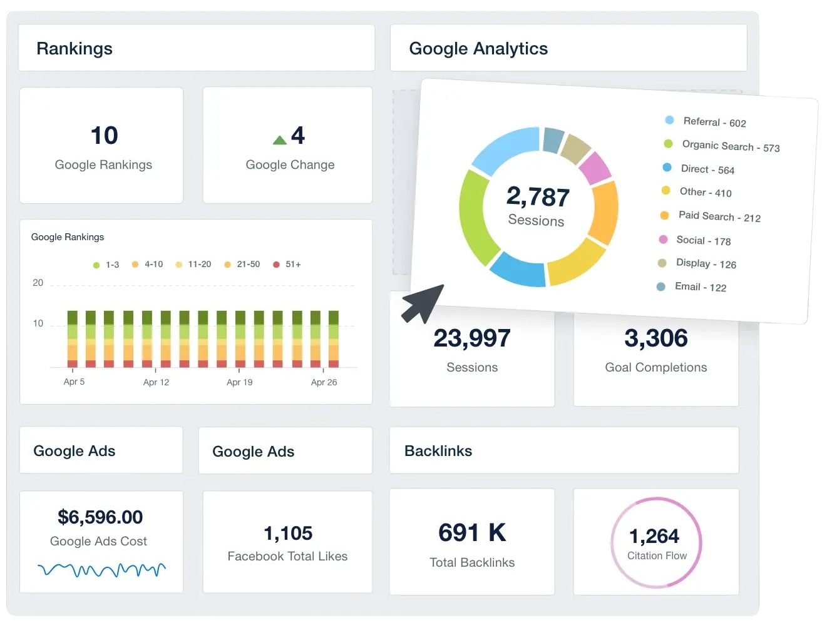Click the Other legend color dot
This screenshot has height=623, width=832.
[665, 191]
